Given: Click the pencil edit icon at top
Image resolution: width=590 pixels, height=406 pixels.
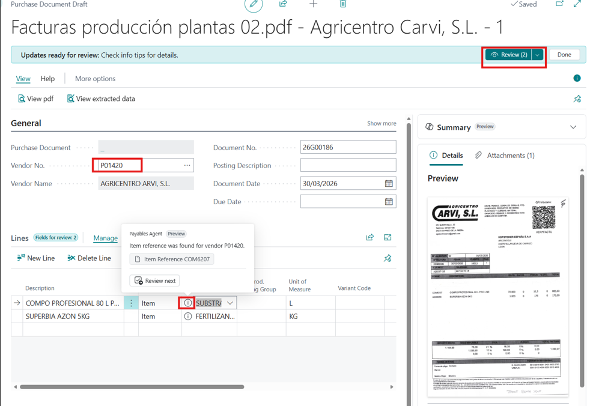Looking at the screenshot, I should (253, 4).
